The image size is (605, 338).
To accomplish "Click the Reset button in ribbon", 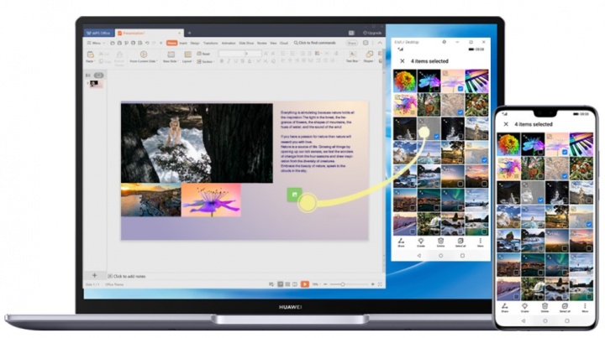I will (x=203, y=54).
